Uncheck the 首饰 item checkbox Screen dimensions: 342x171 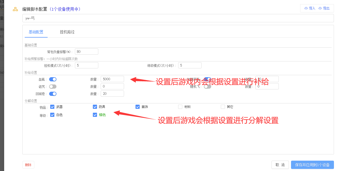[x=138, y=107]
